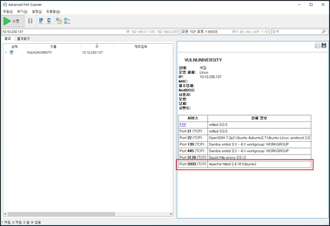
Task: Select the VULNUNIVERSITY name cell
Action: [x=39, y=52]
